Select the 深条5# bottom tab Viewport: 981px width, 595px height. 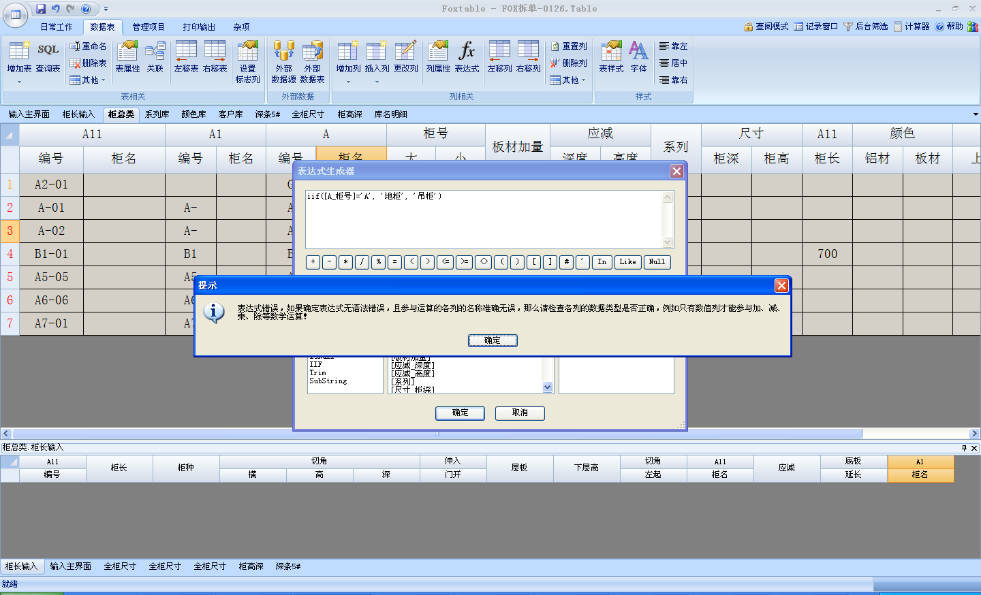tap(288, 566)
